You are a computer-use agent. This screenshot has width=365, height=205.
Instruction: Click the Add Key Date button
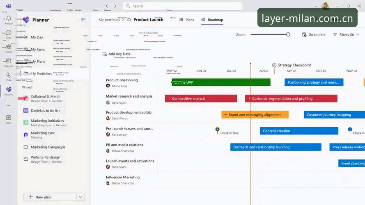coord(117,54)
